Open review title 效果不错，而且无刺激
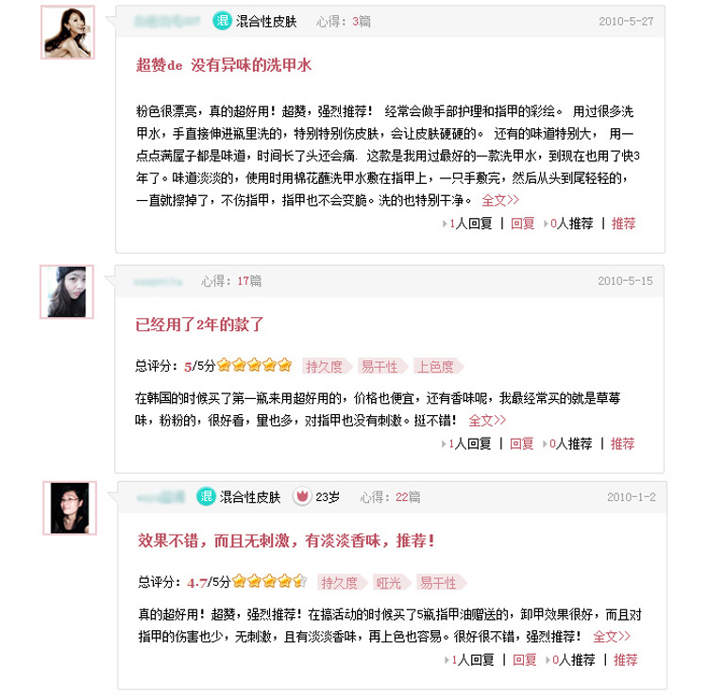This screenshot has width=708, height=699. tap(286, 541)
